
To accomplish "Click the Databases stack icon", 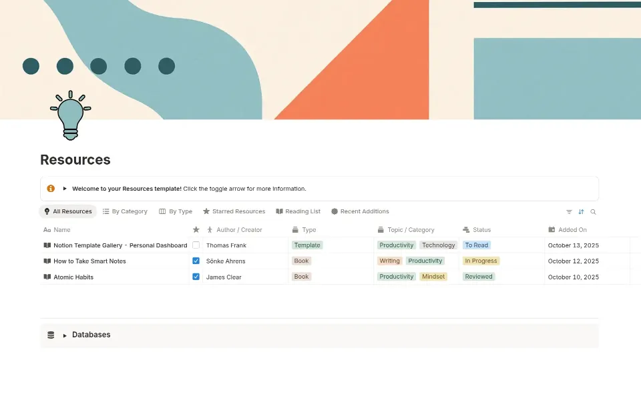I will click(51, 335).
